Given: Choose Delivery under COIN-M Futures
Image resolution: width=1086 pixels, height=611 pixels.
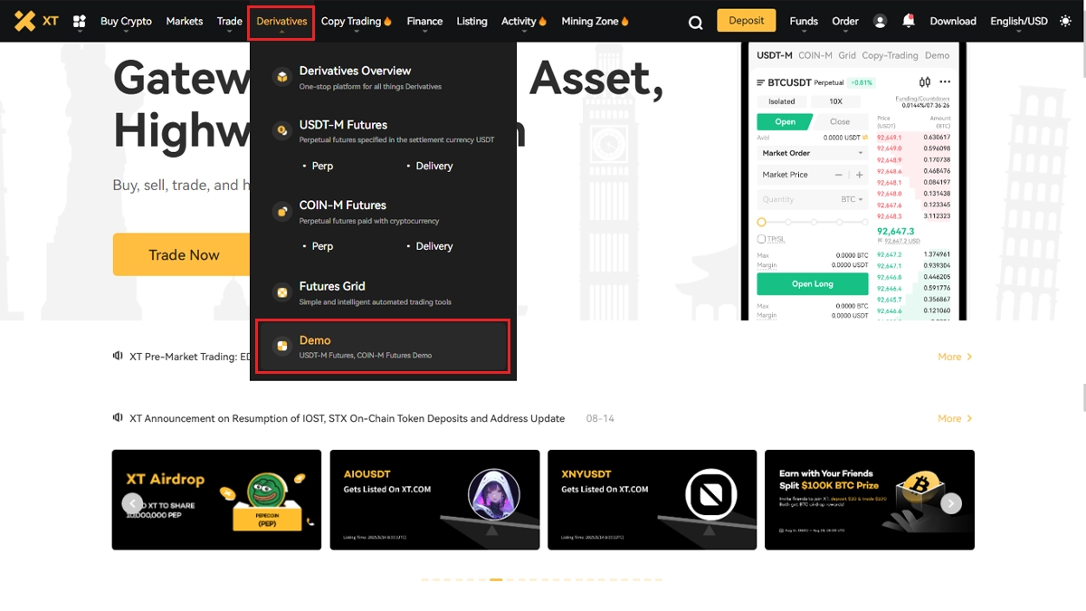Looking at the screenshot, I should (434, 246).
